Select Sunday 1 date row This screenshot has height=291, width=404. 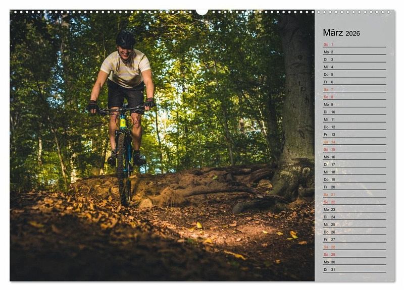(x=355, y=44)
